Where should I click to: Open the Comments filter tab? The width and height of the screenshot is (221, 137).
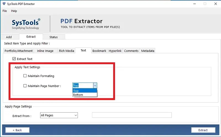pyautogui.click(x=131, y=51)
